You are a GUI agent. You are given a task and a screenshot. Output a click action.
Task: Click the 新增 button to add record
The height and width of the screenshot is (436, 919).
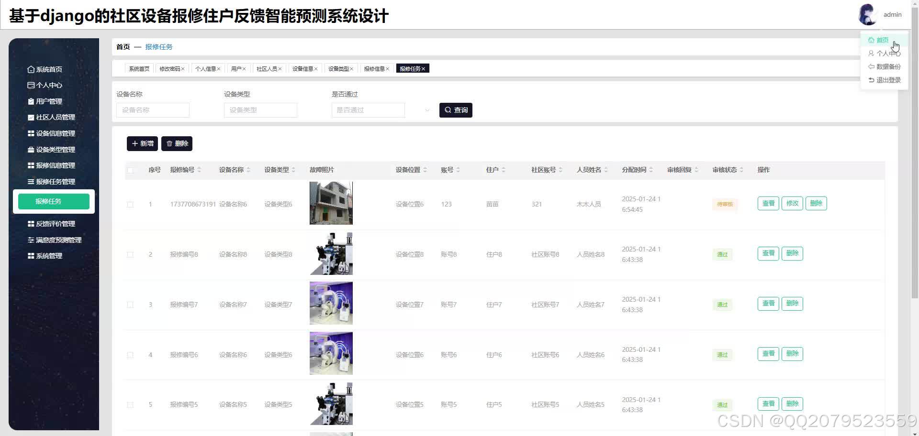142,143
